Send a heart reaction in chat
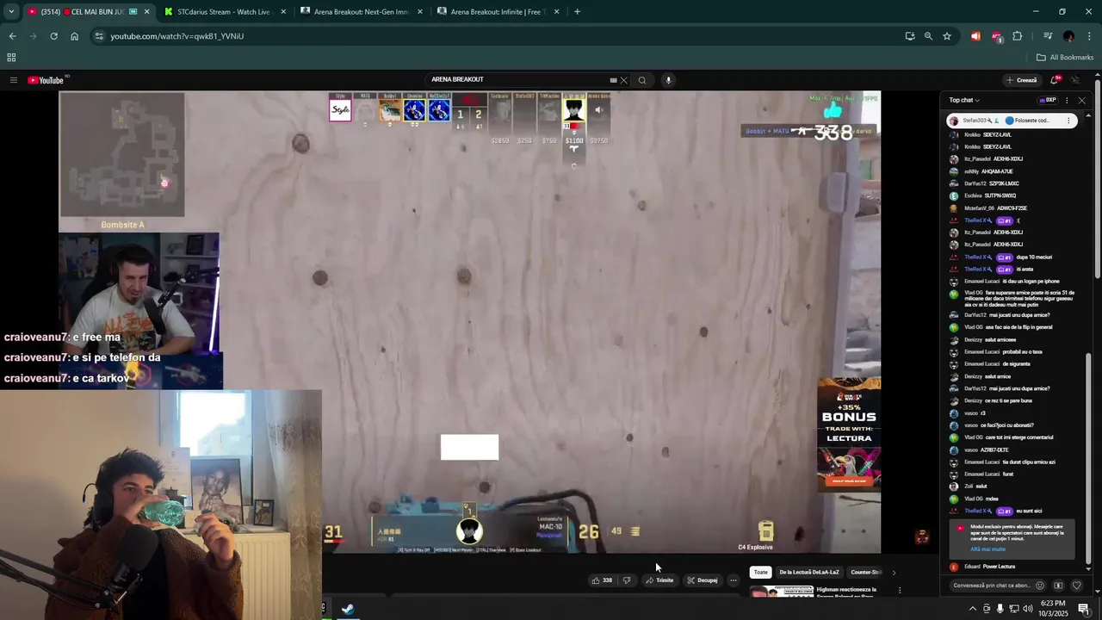This screenshot has width=1102, height=620. pyautogui.click(x=1076, y=586)
